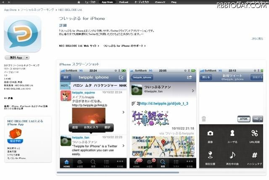Click twipple_squirre avatar picture

[66, 95]
